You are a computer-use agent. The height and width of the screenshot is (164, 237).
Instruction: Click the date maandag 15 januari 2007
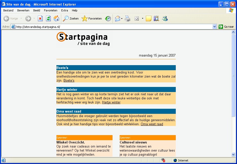coord(157,55)
